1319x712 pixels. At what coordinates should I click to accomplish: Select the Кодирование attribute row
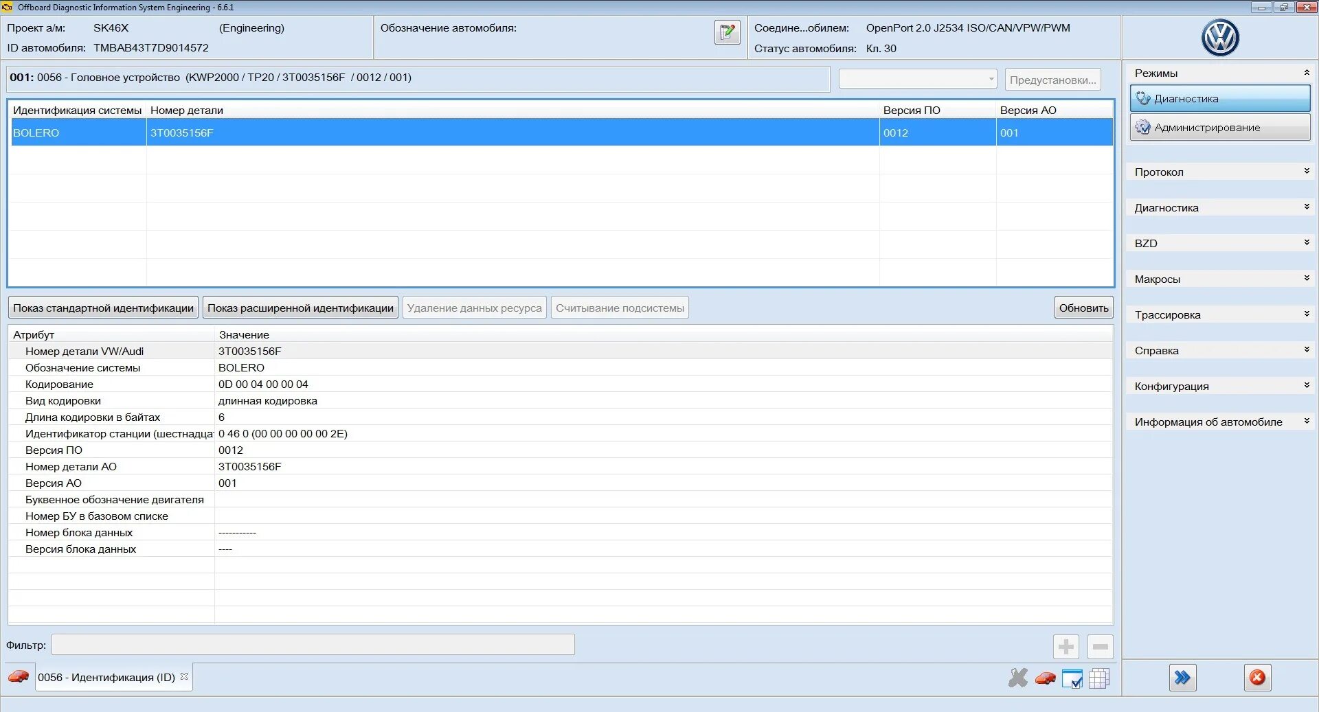561,384
